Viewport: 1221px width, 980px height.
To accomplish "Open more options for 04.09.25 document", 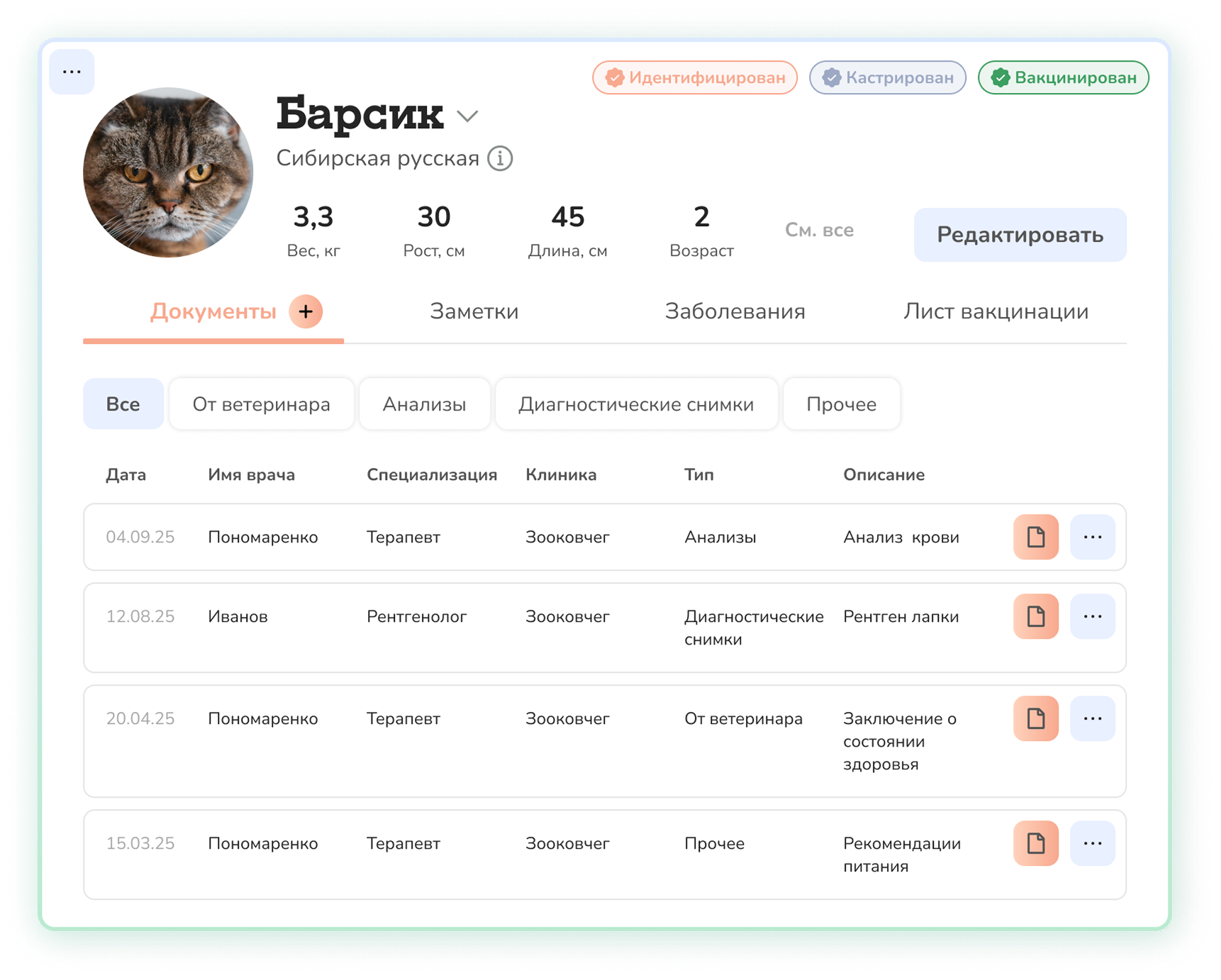I will point(1092,537).
